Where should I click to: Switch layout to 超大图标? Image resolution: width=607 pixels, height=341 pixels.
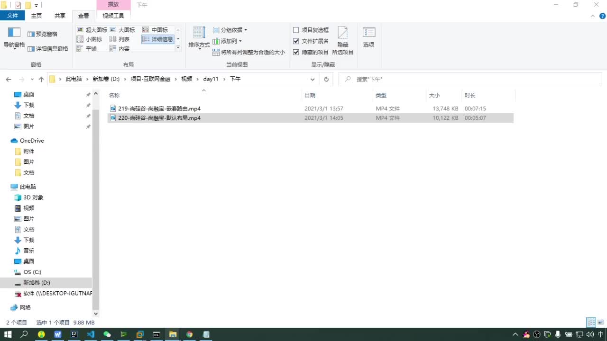[x=92, y=30]
